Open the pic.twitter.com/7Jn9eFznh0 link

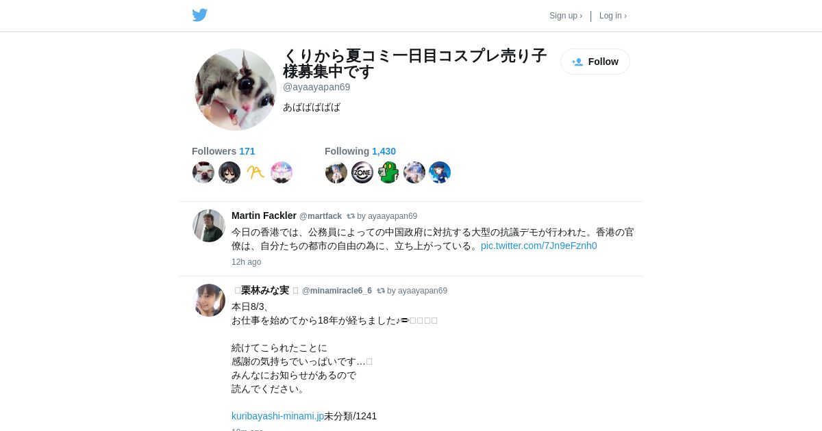tap(538, 246)
